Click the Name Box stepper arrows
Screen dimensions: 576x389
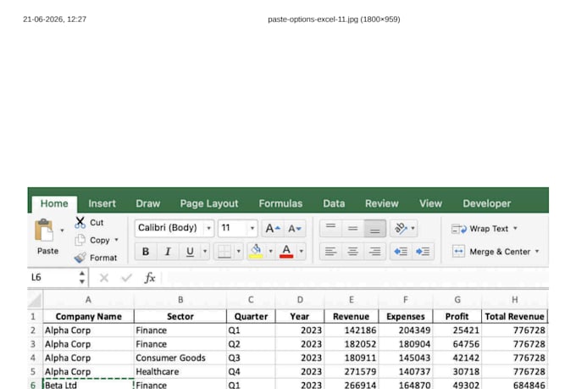click(x=82, y=278)
